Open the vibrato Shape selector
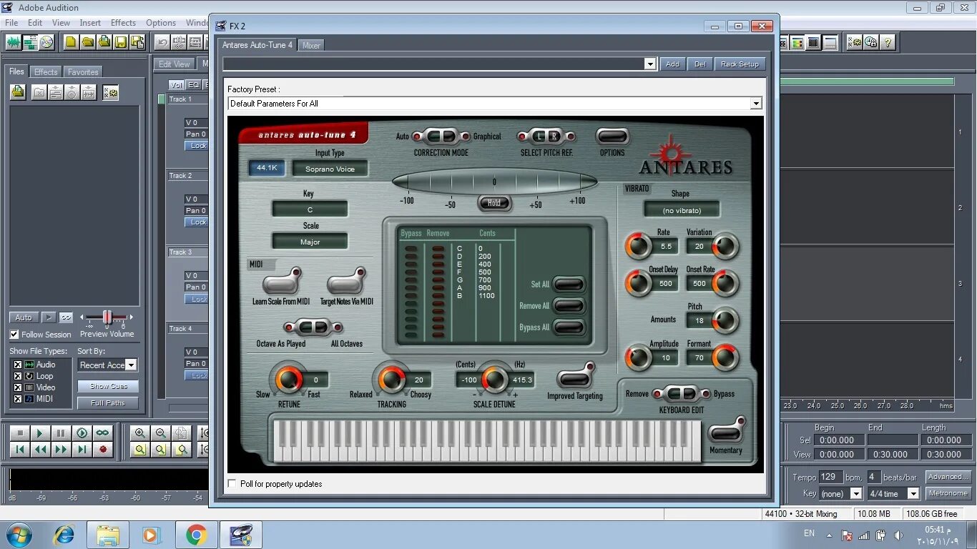Viewport: 977px width, 549px height. [x=682, y=210]
